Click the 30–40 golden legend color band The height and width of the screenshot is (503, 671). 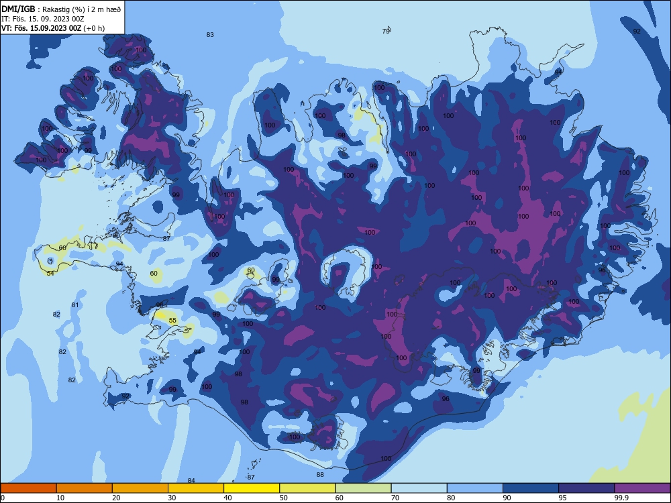(196, 488)
